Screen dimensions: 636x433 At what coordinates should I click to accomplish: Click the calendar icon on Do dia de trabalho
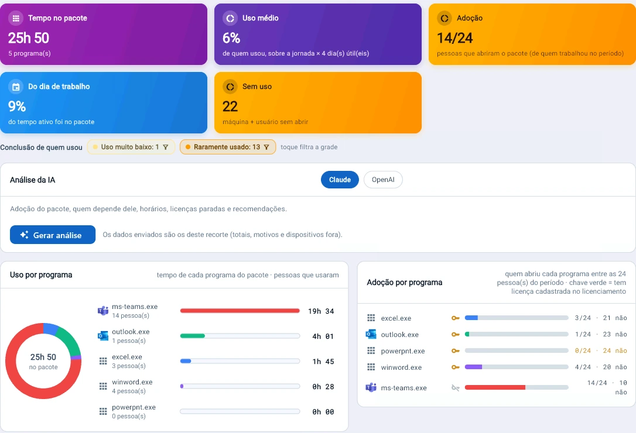coord(16,87)
